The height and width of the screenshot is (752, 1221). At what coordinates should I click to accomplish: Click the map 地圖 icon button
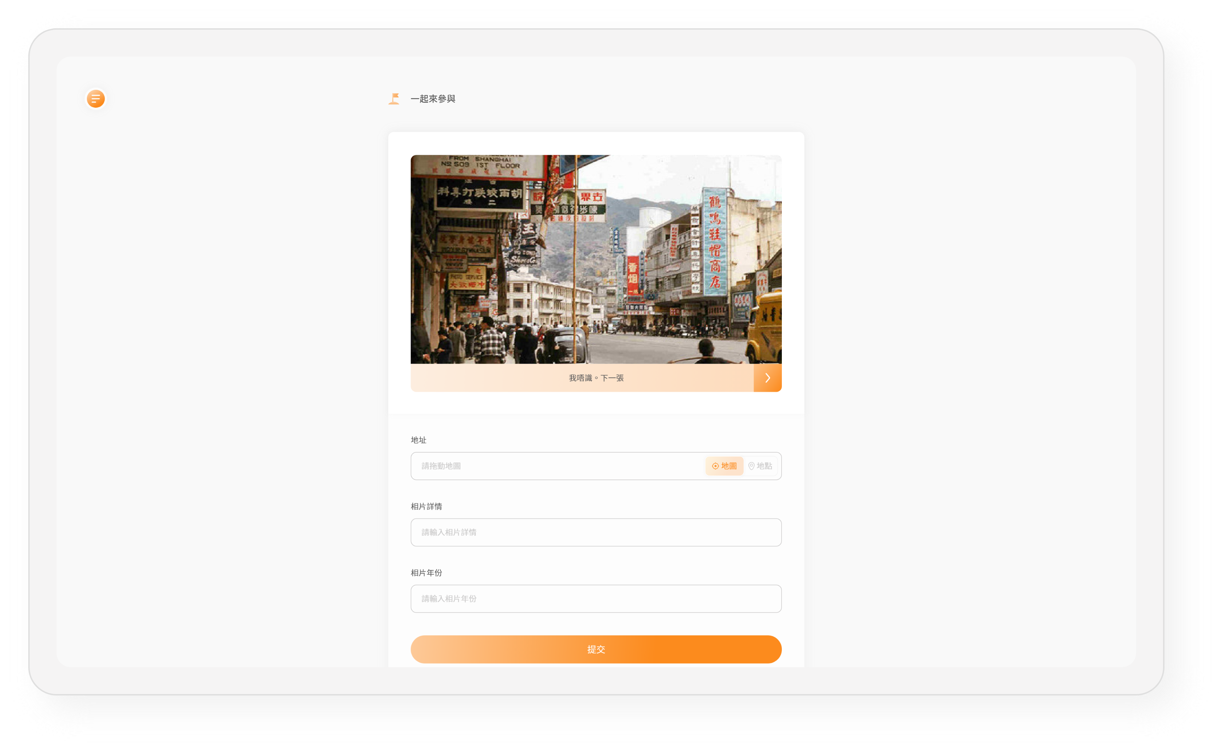[x=724, y=466]
